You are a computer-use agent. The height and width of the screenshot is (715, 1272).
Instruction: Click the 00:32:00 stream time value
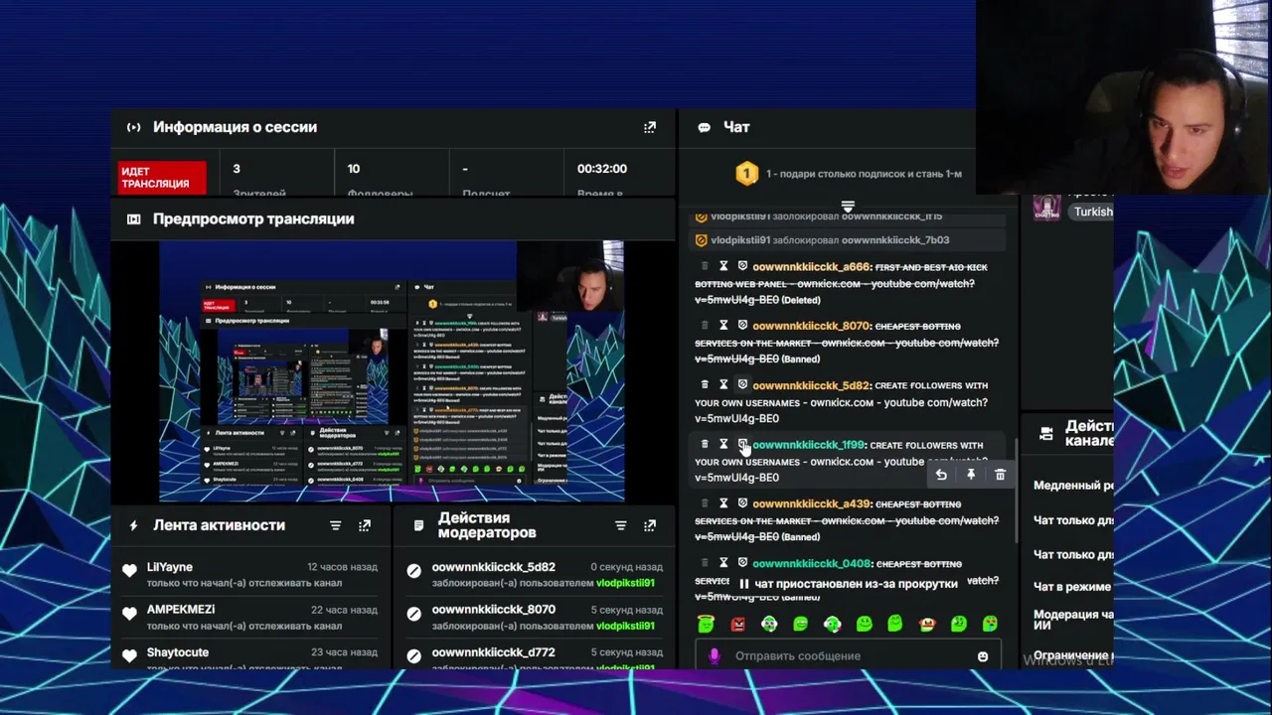click(601, 169)
